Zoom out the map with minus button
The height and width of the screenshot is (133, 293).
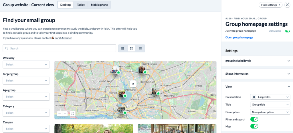tap(60, 114)
